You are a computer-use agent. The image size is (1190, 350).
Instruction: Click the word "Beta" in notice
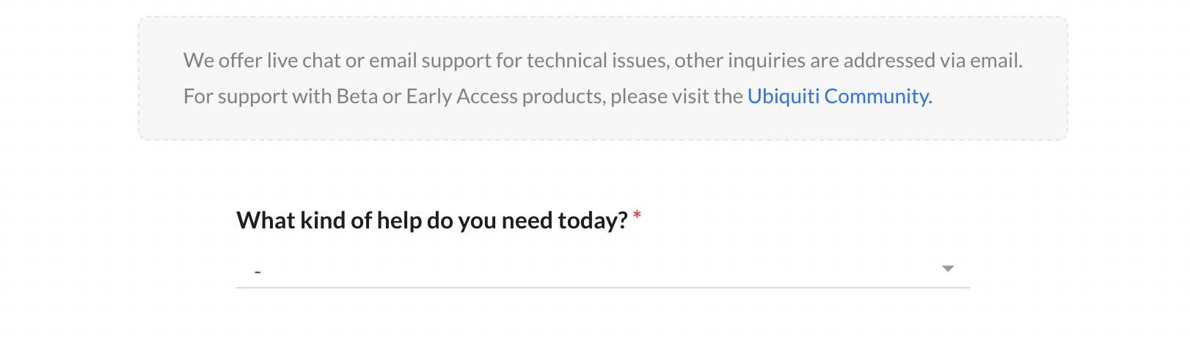coord(357,97)
